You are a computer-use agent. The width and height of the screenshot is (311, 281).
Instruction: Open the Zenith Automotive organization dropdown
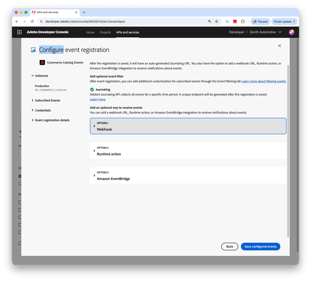(265, 32)
